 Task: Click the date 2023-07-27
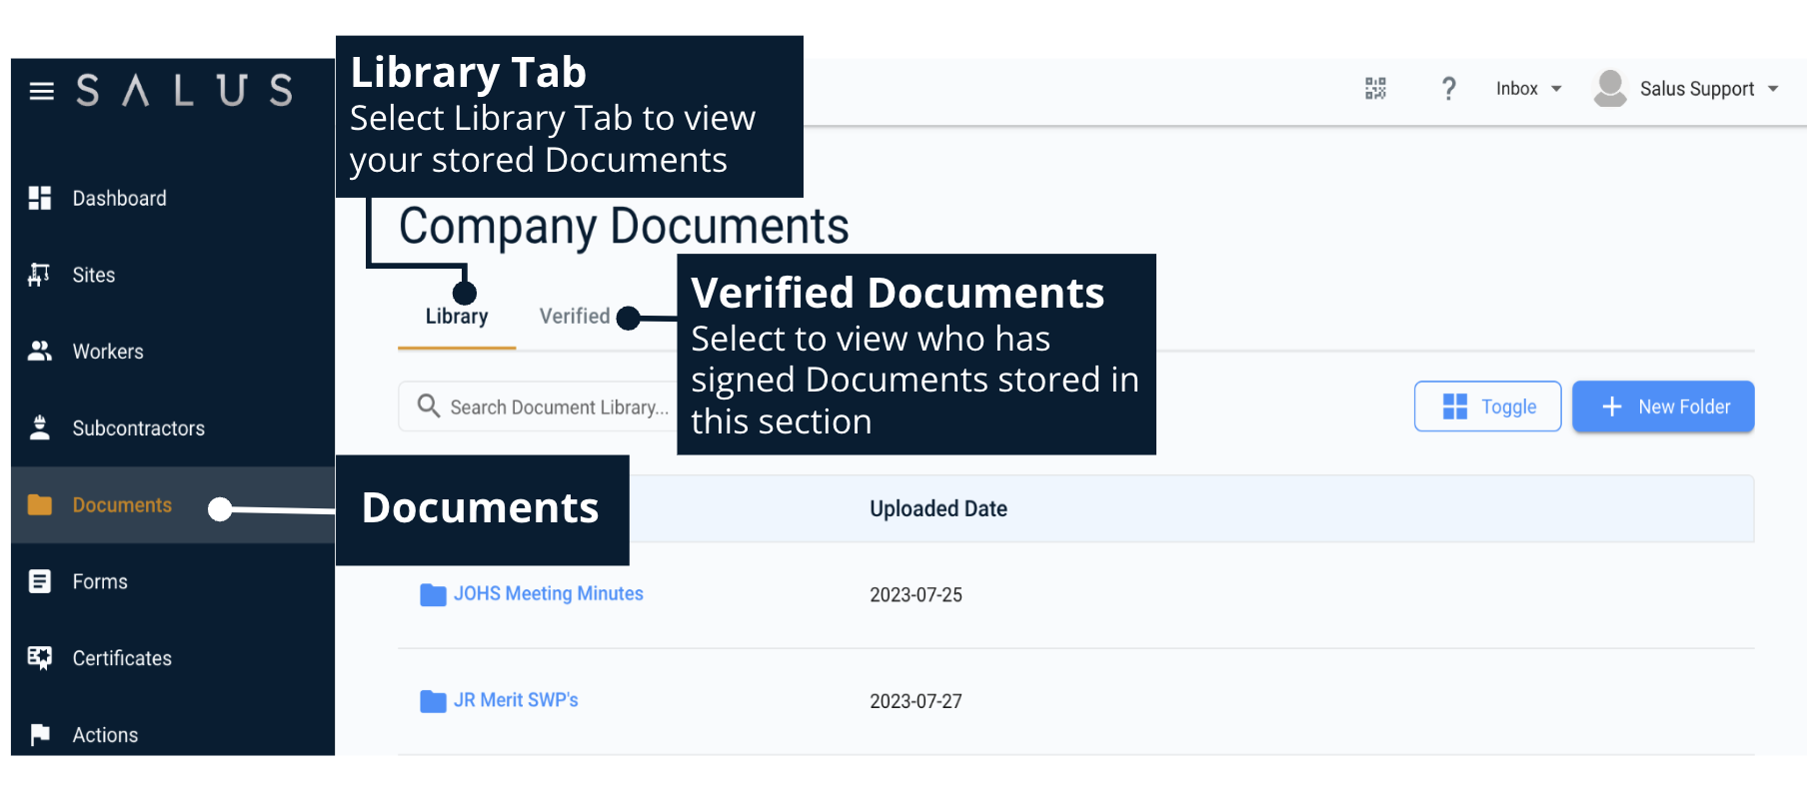pyautogui.click(x=915, y=701)
